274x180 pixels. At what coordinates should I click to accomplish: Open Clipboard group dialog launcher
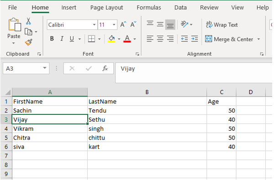click(x=39, y=54)
